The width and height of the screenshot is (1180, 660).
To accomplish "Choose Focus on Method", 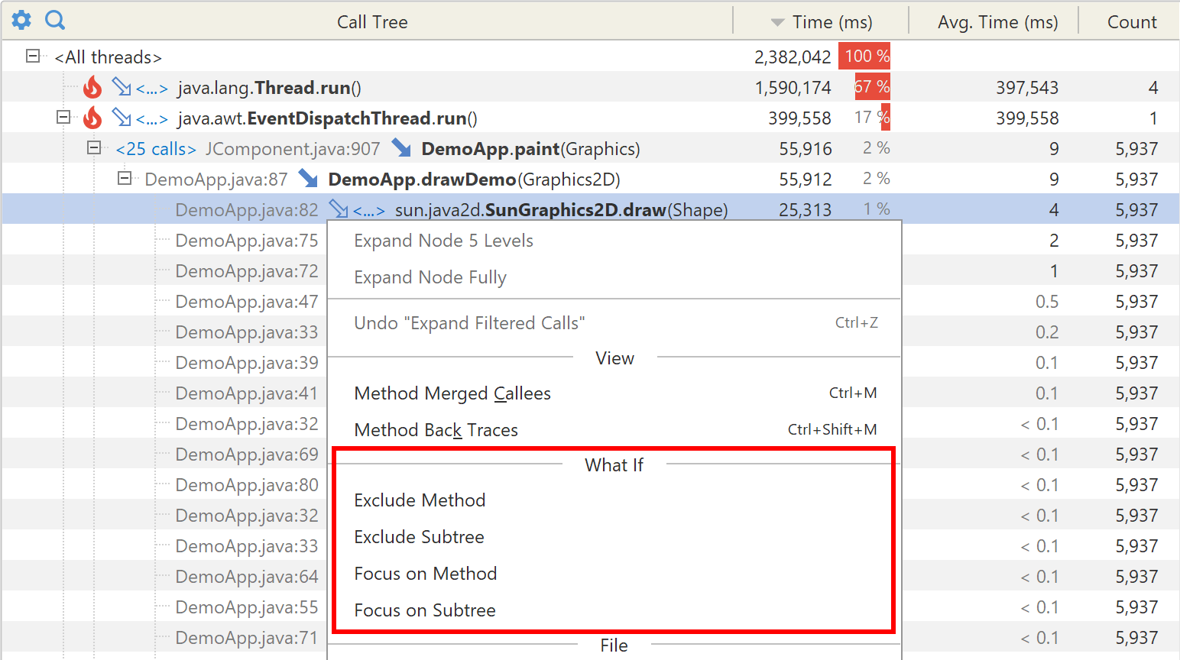I will tap(614, 574).
